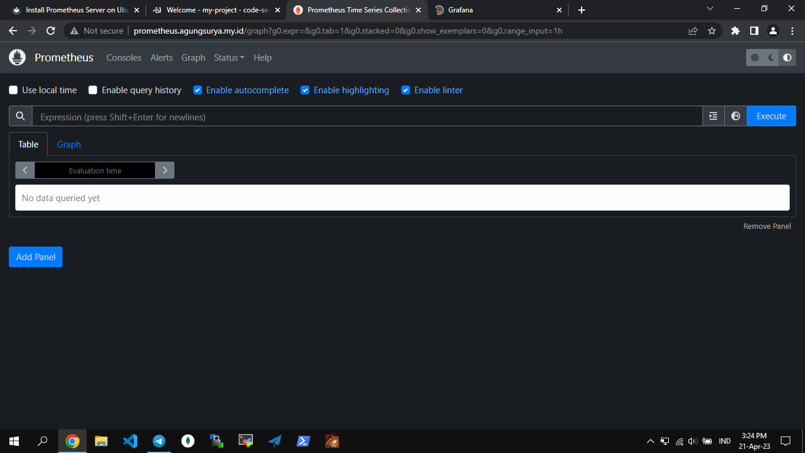Bookmark this page with star icon
805x453 pixels.
712,31
